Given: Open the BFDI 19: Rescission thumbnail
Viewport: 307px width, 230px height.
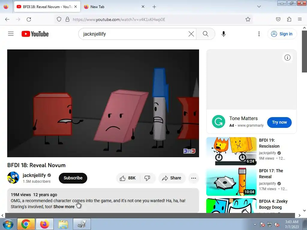Looking at the screenshot, I should [231, 151].
